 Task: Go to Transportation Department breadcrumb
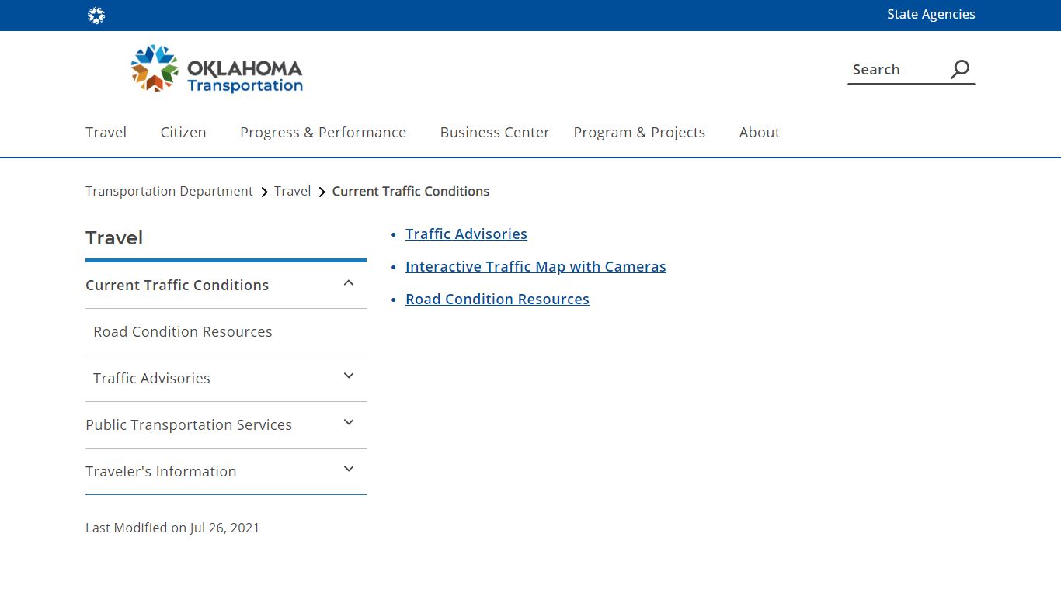click(x=169, y=191)
